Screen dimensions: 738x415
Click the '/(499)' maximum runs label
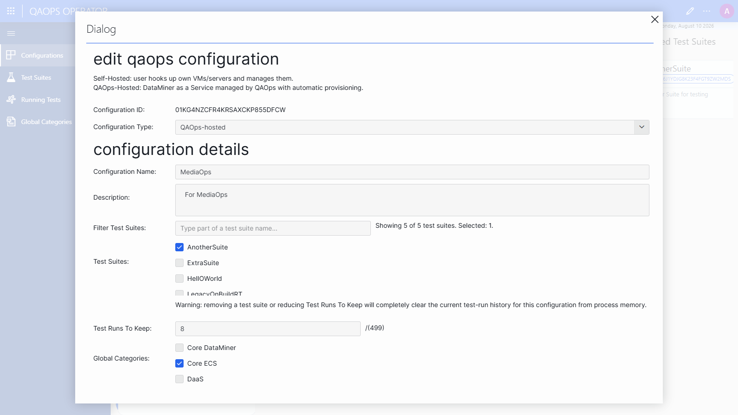coord(375,328)
